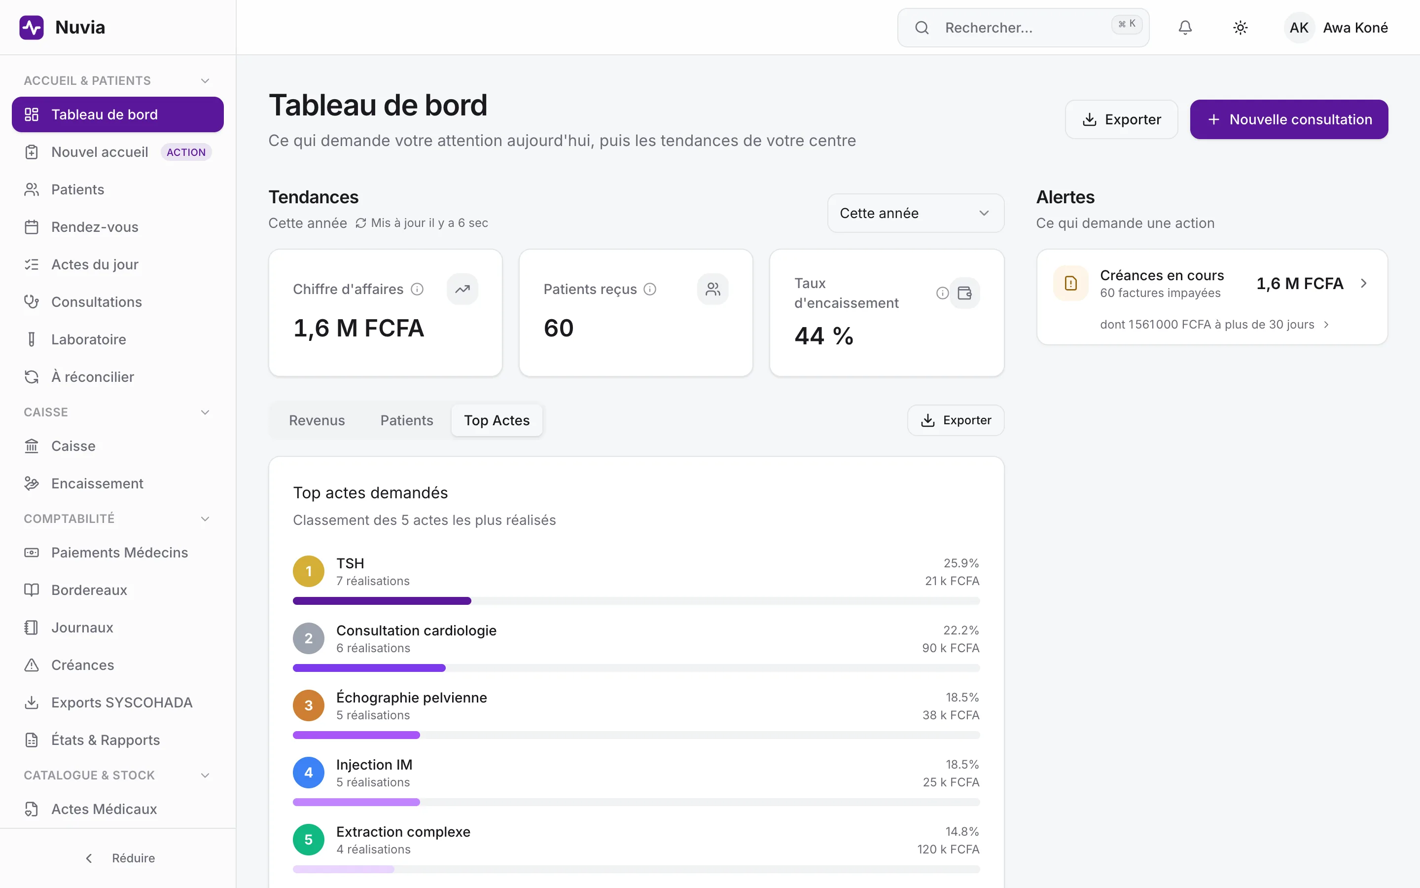Click the ACTION badge on Nouvel accueil
The height and width of the screenshot is (888, 1420).
point(186,152)
